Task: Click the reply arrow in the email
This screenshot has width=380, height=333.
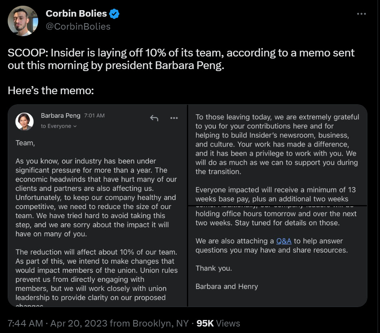Action: pyautogui.click(x=154, y=118)
